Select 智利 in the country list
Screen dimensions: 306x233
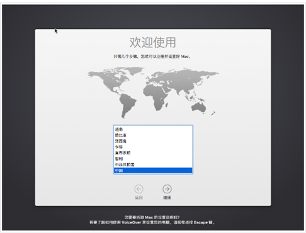click(153, 159)
